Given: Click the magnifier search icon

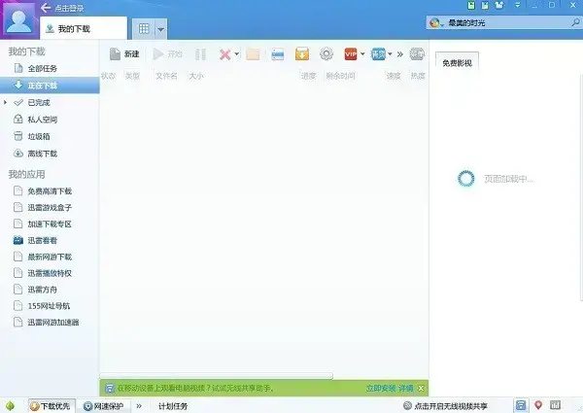Looking at the screenshot, I should (575, 22).
